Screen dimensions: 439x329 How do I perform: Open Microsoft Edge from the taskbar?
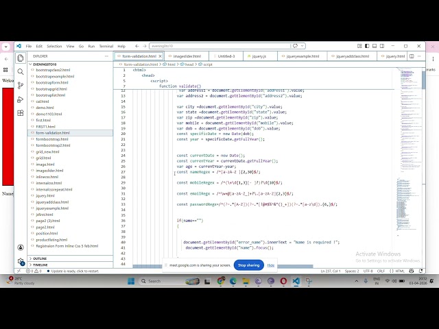233,281
